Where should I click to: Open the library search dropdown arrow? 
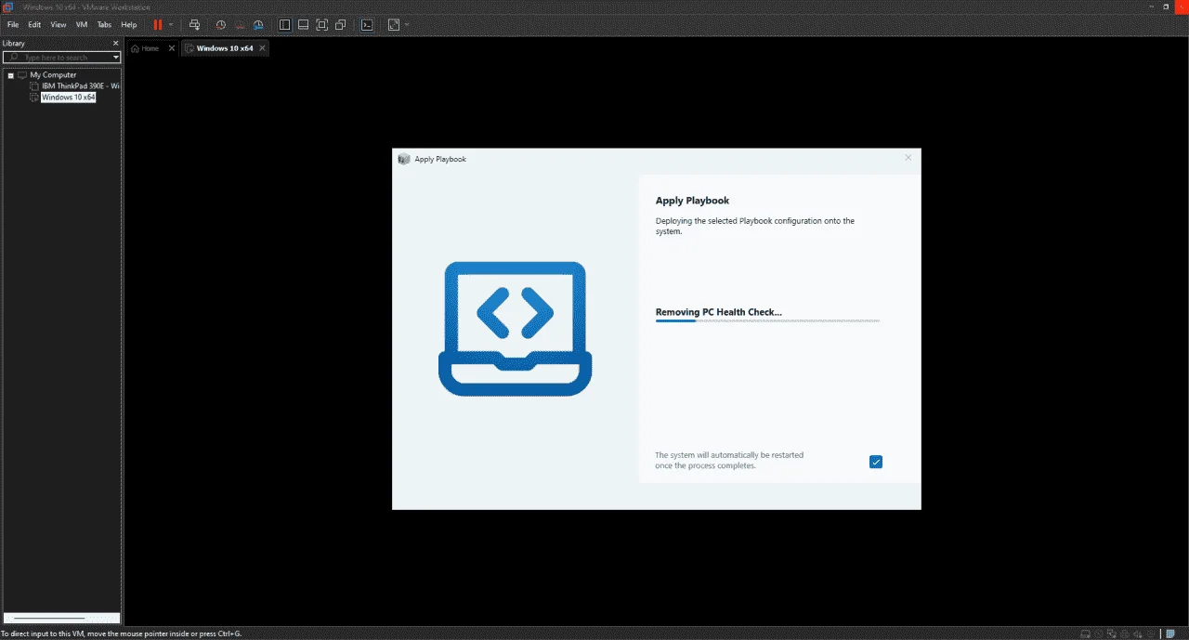[x=116, y=58]
